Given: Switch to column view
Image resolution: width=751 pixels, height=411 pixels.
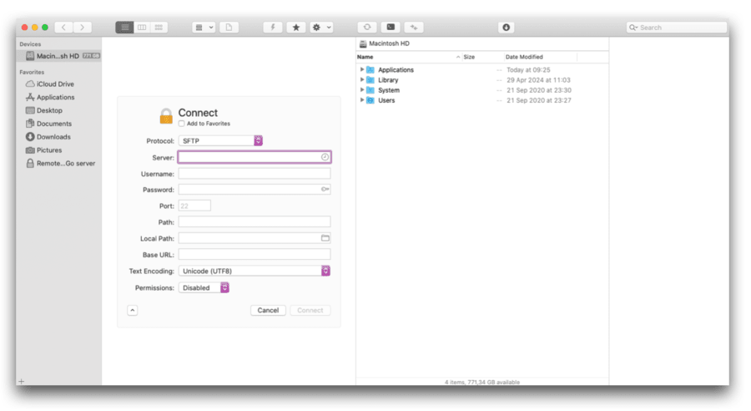Looking at the screenshot, I should [x=142, y=28].
